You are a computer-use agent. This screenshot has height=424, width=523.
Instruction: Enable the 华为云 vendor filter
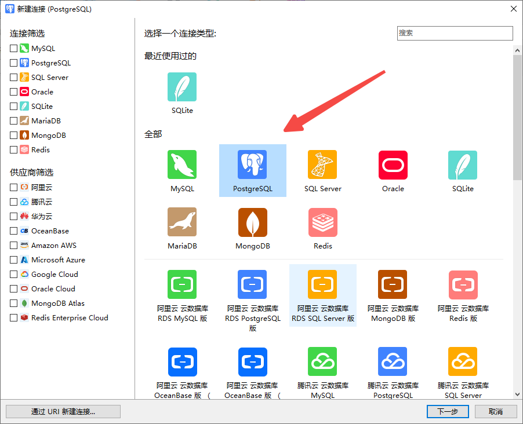pyautogui.click(x=14, y=216)
